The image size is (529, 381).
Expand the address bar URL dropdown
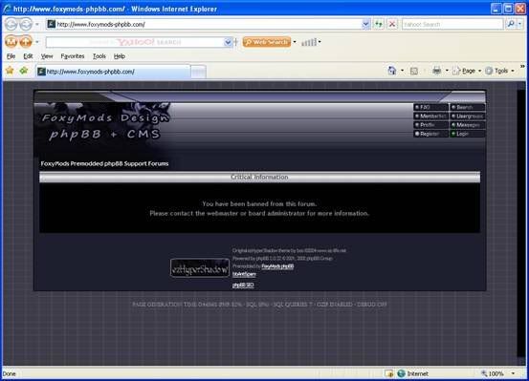point(365,24)
